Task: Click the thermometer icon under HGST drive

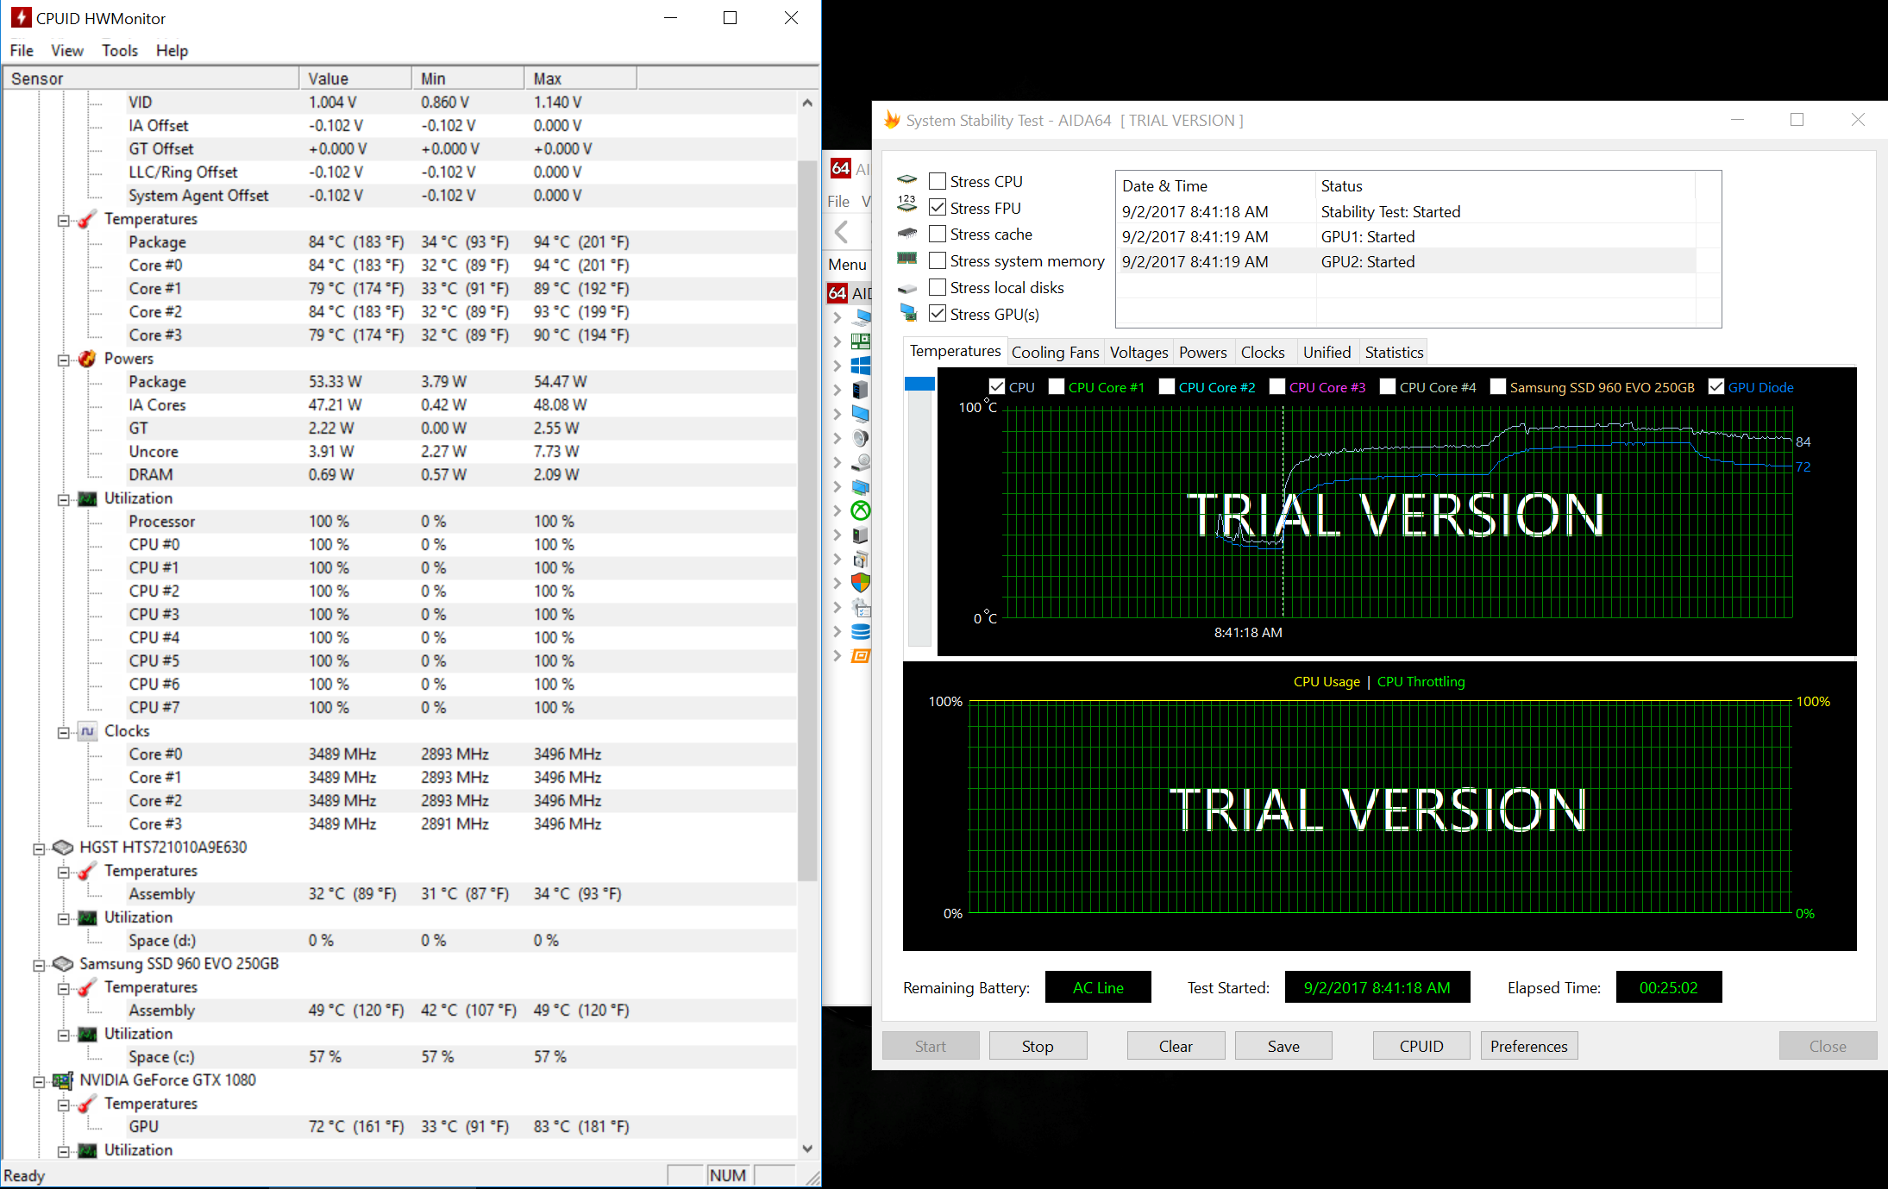Action: 87,871
